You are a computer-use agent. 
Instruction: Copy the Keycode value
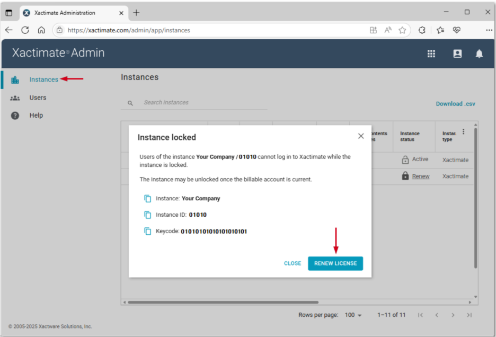(147, 232)
